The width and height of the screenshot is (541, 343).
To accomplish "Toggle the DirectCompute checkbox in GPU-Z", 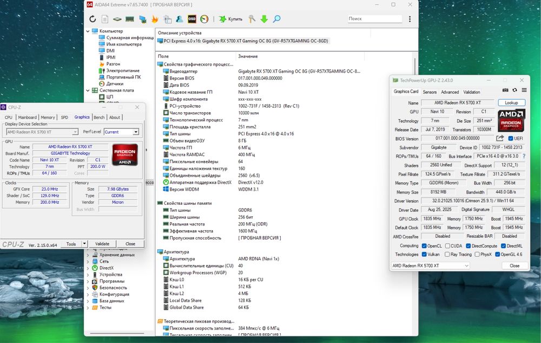I will [468, 246].
